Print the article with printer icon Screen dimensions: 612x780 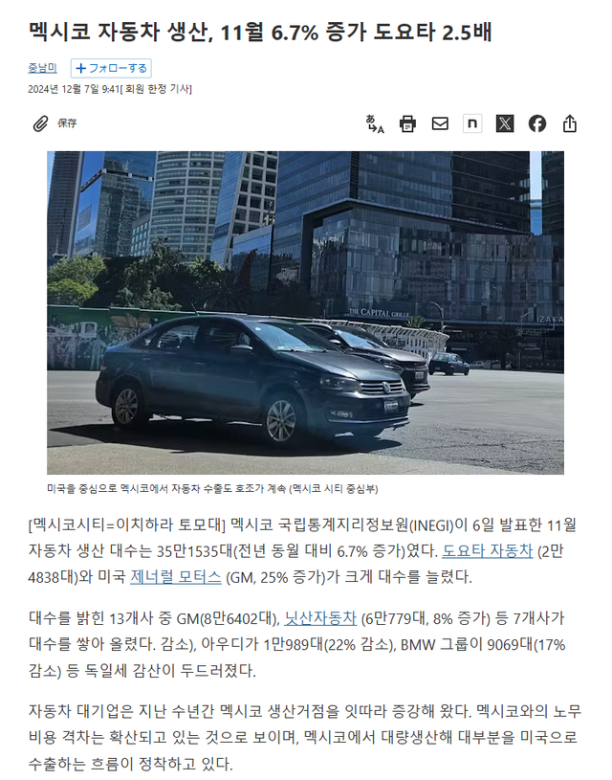pyautogui.click(x=407, y=123)
